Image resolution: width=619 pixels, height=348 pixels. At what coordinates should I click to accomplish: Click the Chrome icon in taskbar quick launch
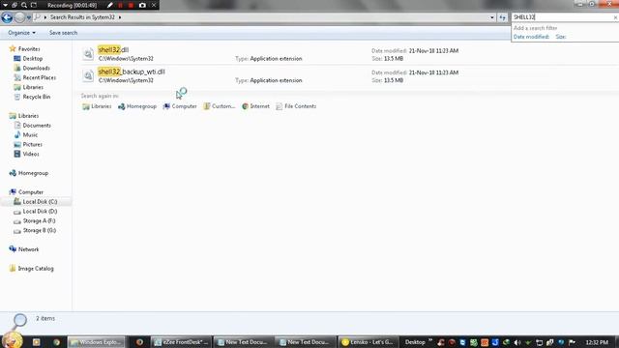[56, 342]
